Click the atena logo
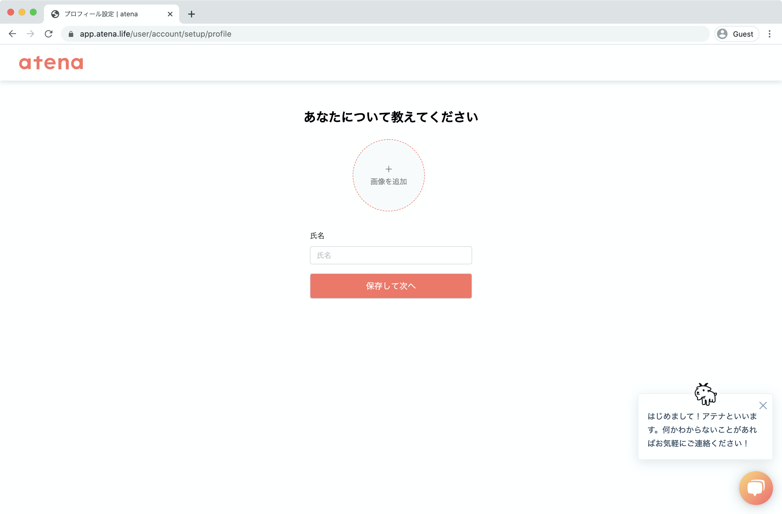The width and height of the screenshot is (782, 514). coord(51,63)
